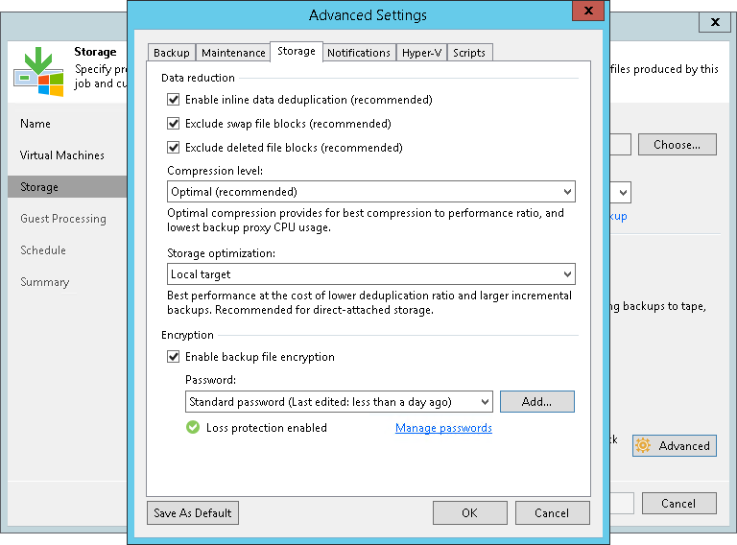Image resolution: width=737 pixels, height=545 pixels.
Task: Disable backup file encryption checkbox
Action: pos(174,357)
